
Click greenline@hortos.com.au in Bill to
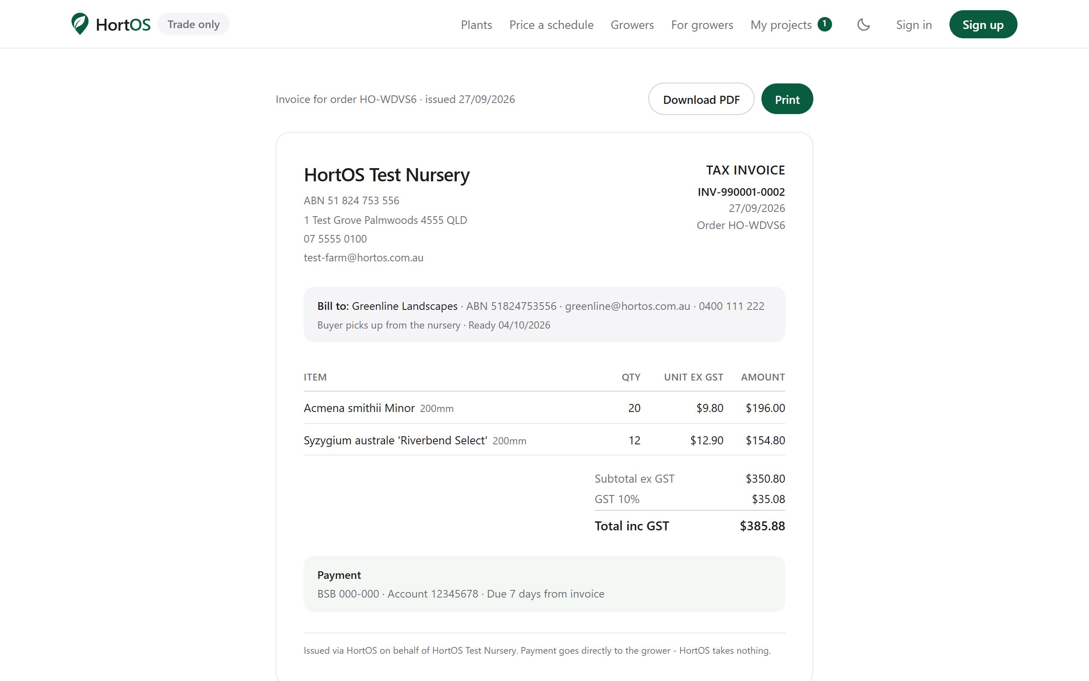[x=627, y=306]
